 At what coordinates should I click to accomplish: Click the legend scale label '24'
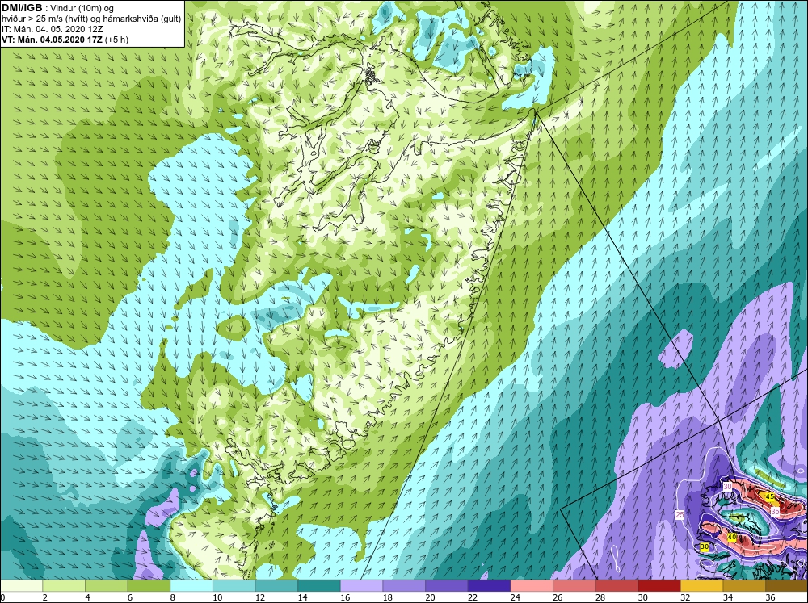[x=515, y=597]
